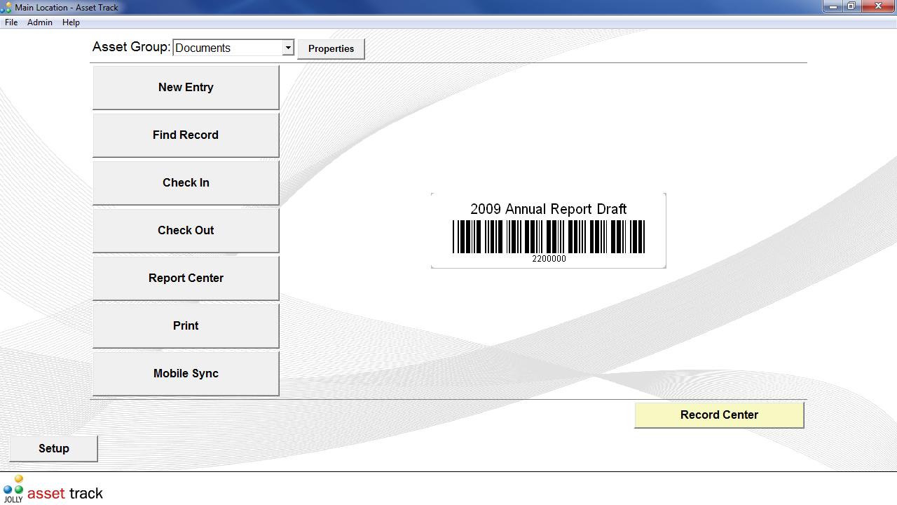The width and height of the screenshot is (897, 505).
Task: Restore down the Asset Track window
Action: (851, 6)
